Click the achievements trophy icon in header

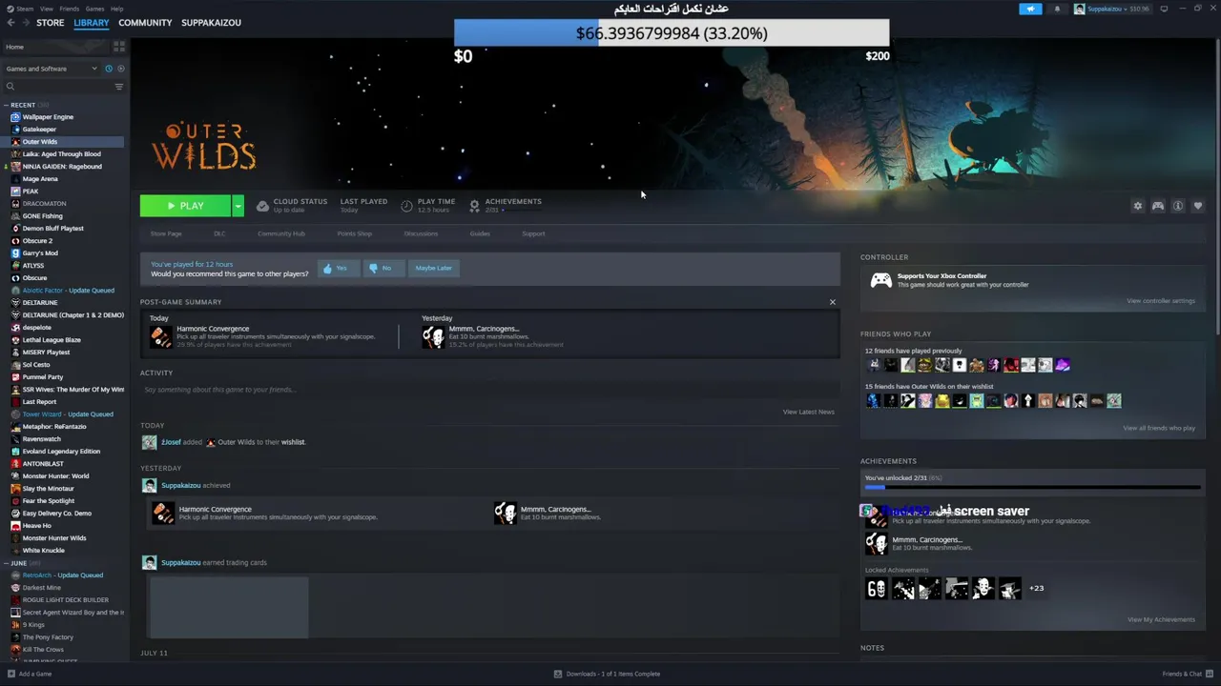point(474,206)
